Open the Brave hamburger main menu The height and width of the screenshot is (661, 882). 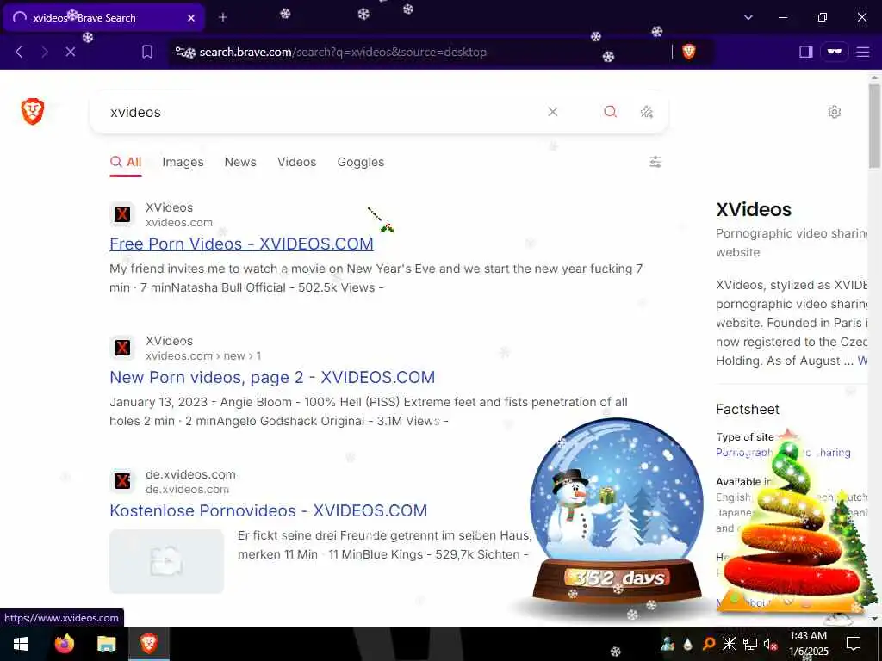(863, 53)
